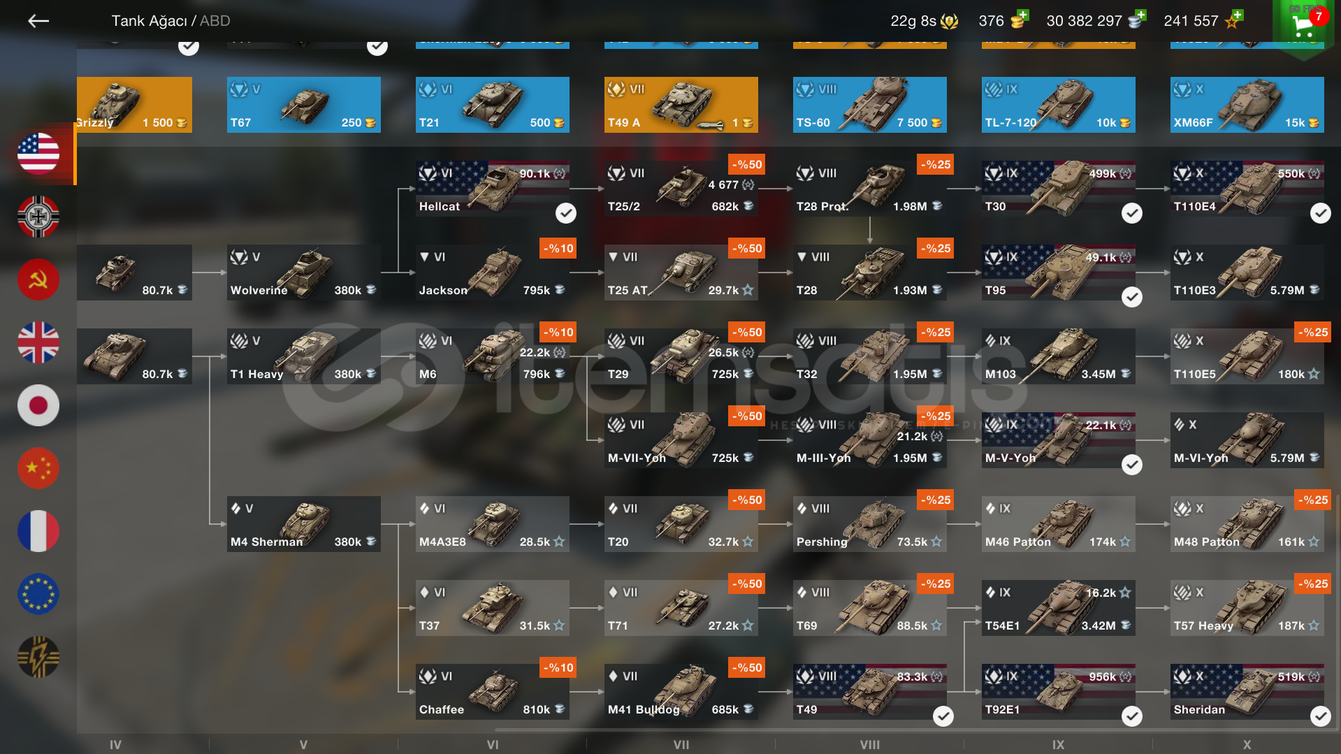Click the T110E4 owned checkmark

[1321, 213]
